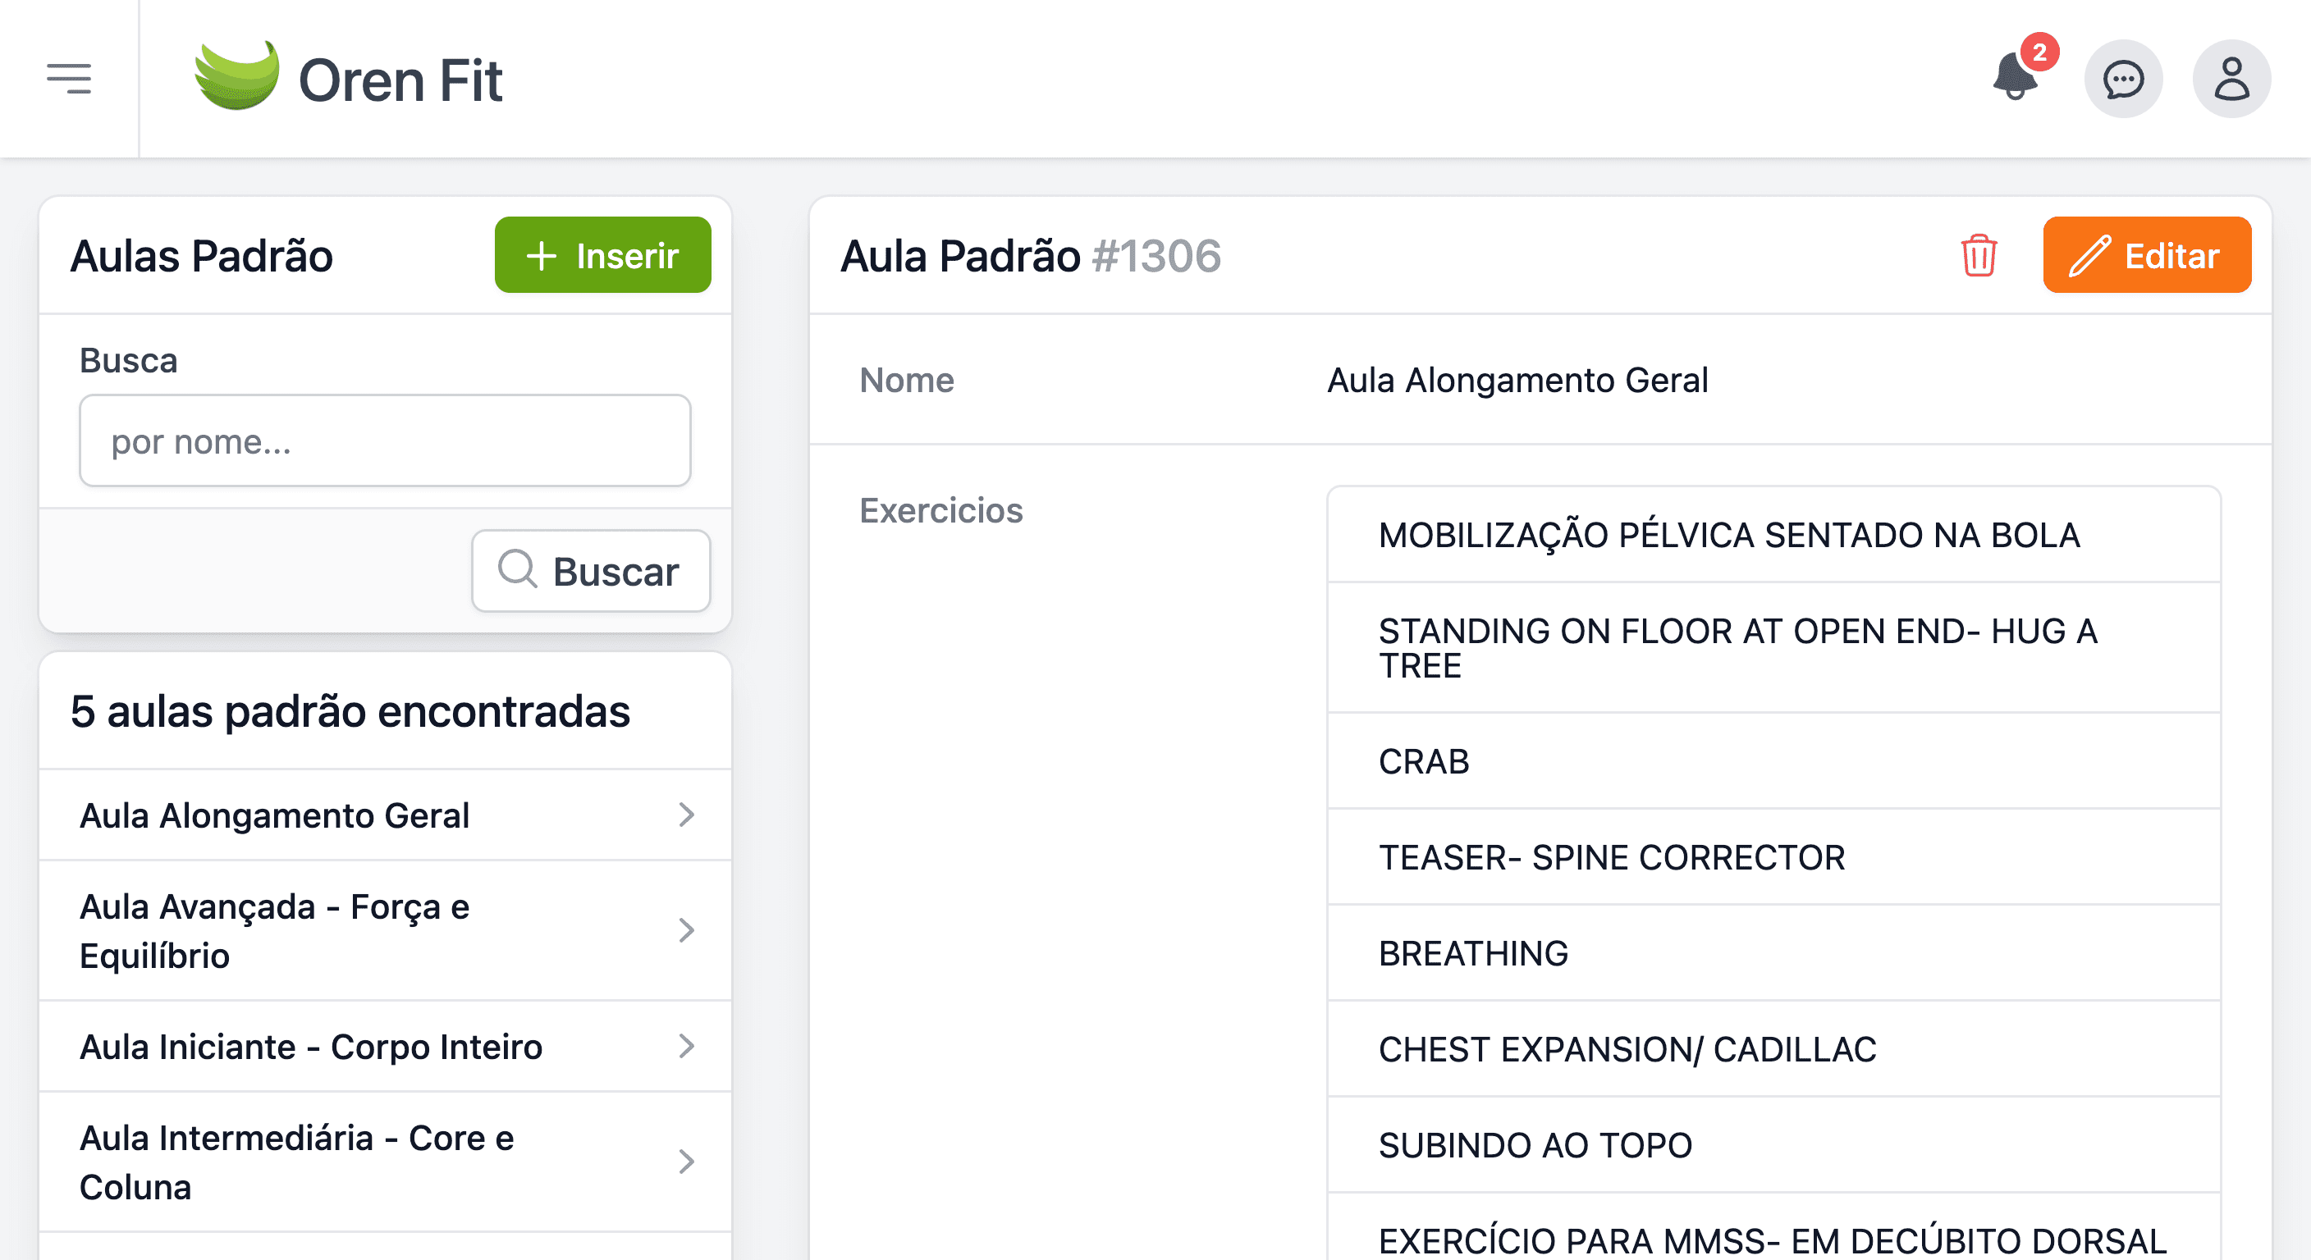2311x1260 pixels.
Task: Select EXERCÍCIO PARA MMSS exercise row
Action: pos(1773,1228)
